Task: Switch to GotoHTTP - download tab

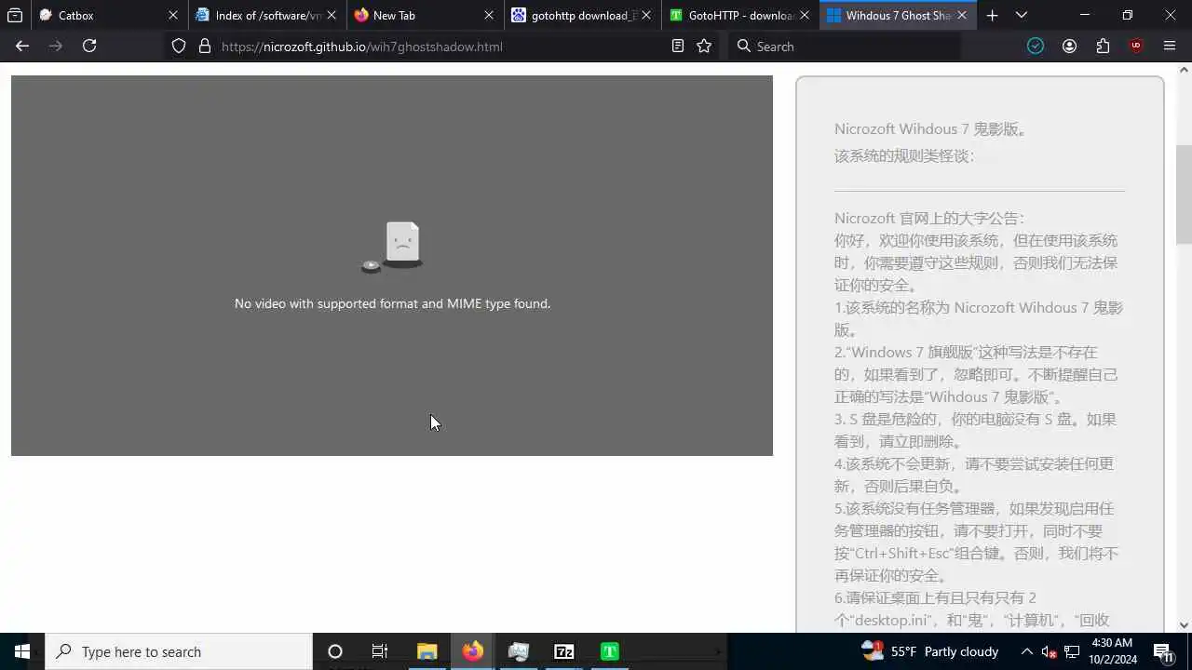Action: coord(740,15)
